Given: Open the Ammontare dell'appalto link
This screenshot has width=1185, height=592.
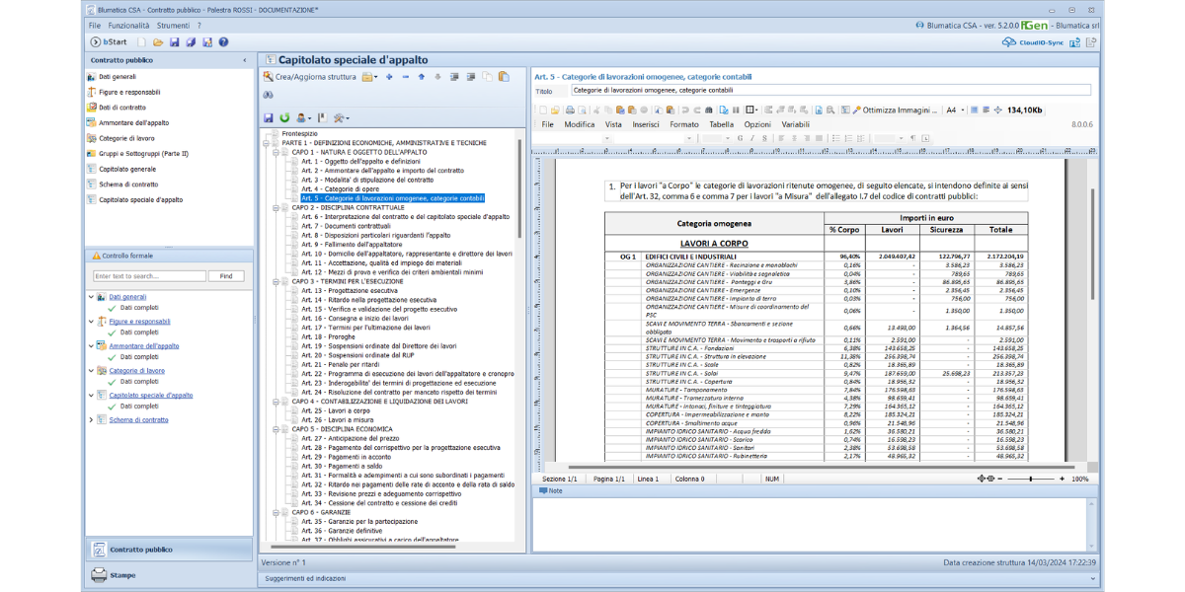Looking at the screenshot, I should point(144,346).
